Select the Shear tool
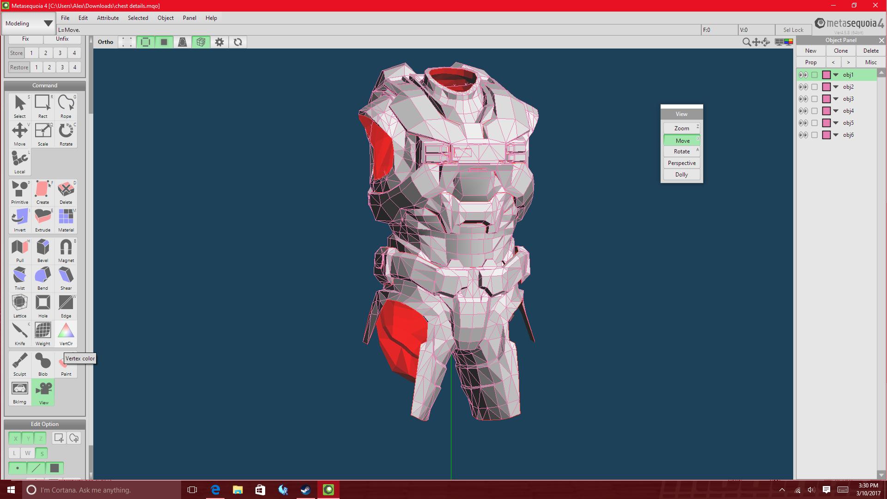Screen dimensions: 887x499 pyautogui.click(x=66, y=278)
